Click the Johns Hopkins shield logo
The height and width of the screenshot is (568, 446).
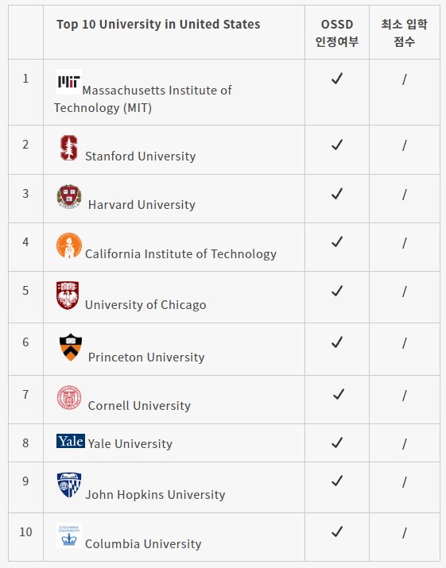[x=69, y=485]
